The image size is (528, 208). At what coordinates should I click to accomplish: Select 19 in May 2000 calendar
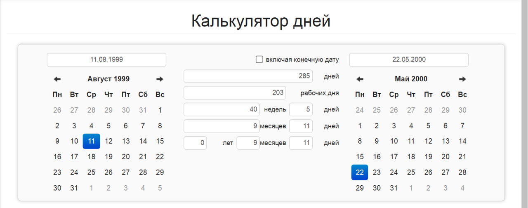click(x=428, y=157)
